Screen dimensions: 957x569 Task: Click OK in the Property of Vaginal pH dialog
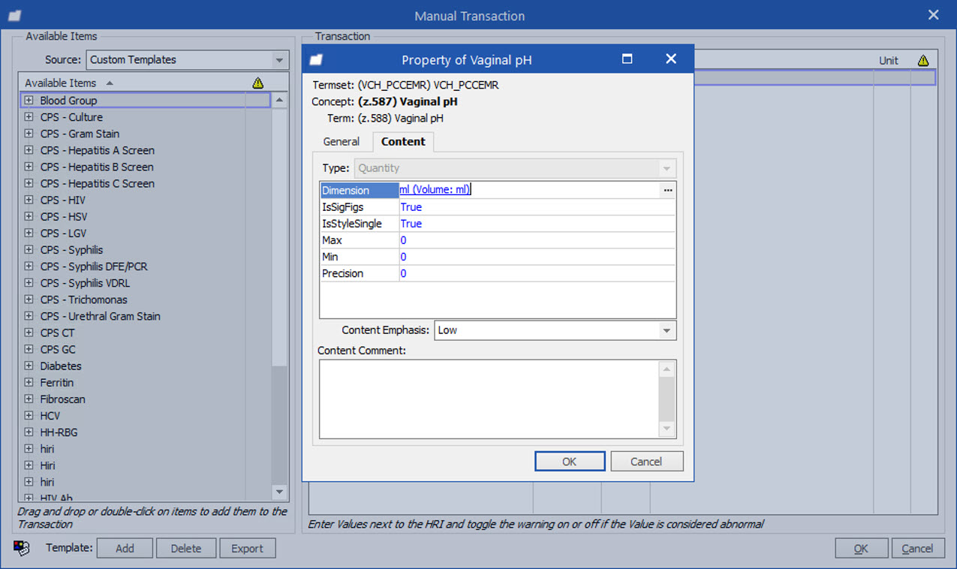point(570,461)
